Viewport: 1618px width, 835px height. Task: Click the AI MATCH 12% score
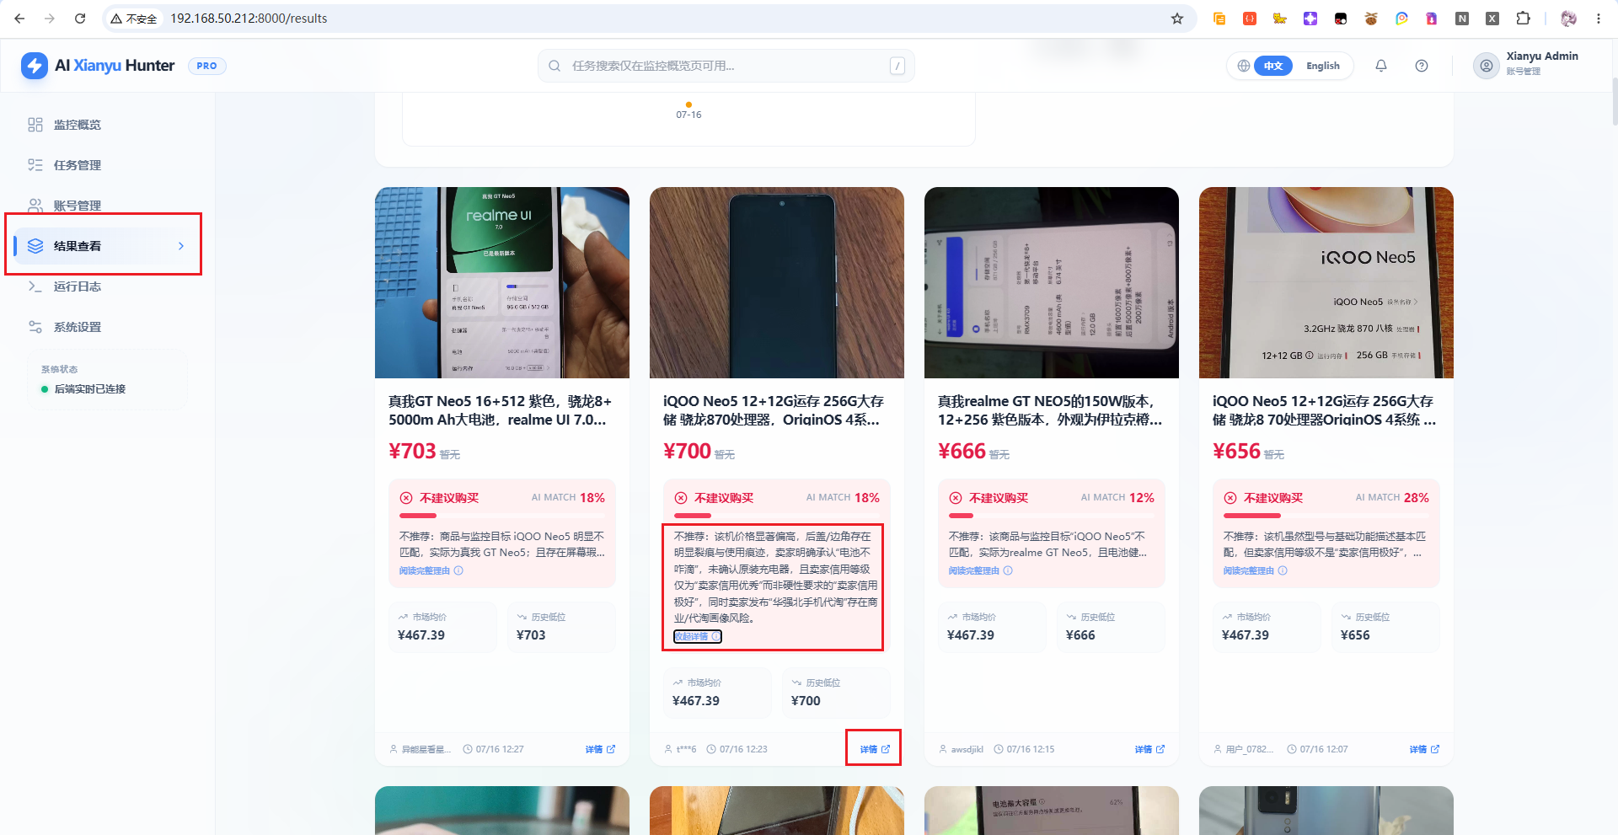coord(1117,498)
